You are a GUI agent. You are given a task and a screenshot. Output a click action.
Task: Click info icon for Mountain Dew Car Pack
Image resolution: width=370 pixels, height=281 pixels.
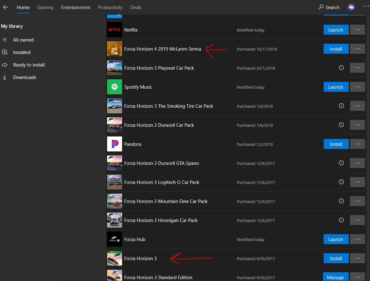pos(341,201)
